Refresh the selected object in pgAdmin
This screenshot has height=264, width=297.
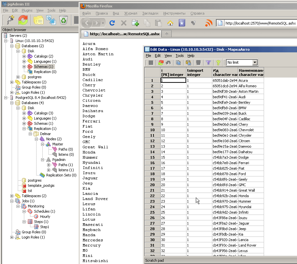pos(23,20)
